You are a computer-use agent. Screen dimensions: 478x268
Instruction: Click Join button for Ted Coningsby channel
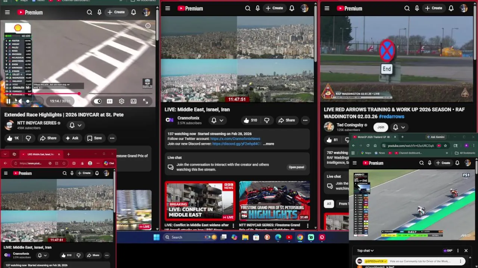381,127
